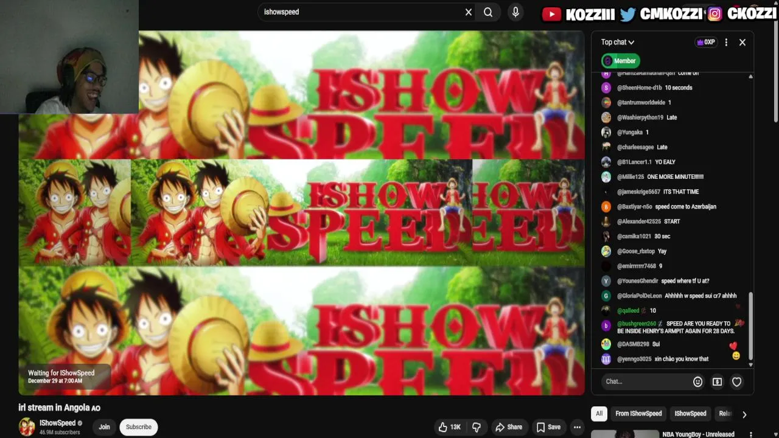Open NBA YoungBoy - Unreleased video title

point(698,434)
